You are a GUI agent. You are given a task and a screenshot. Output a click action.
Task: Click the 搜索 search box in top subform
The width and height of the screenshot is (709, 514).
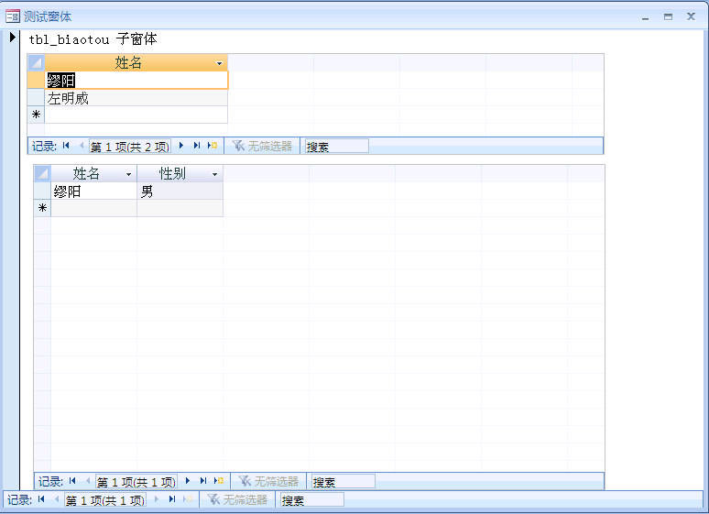coord(336,147)
